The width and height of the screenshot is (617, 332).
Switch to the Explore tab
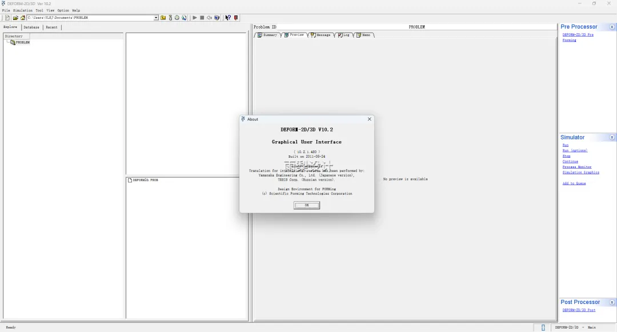pyautogui.click(x=10, y=27)
